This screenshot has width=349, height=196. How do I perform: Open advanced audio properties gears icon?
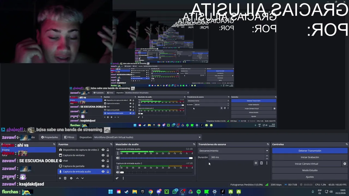[117, 178]
